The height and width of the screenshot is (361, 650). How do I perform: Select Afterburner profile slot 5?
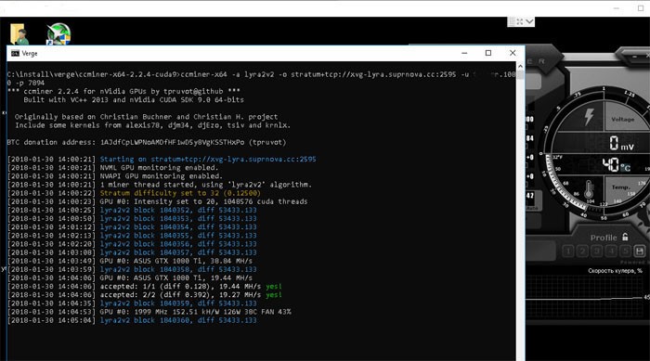[625, 251]
